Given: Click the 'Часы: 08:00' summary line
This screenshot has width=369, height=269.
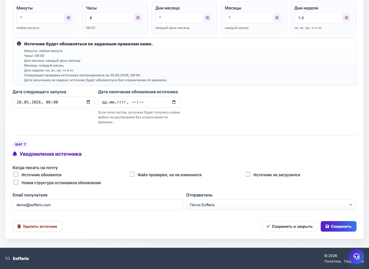Looking at the screenshot, I should tap(34, 56).
